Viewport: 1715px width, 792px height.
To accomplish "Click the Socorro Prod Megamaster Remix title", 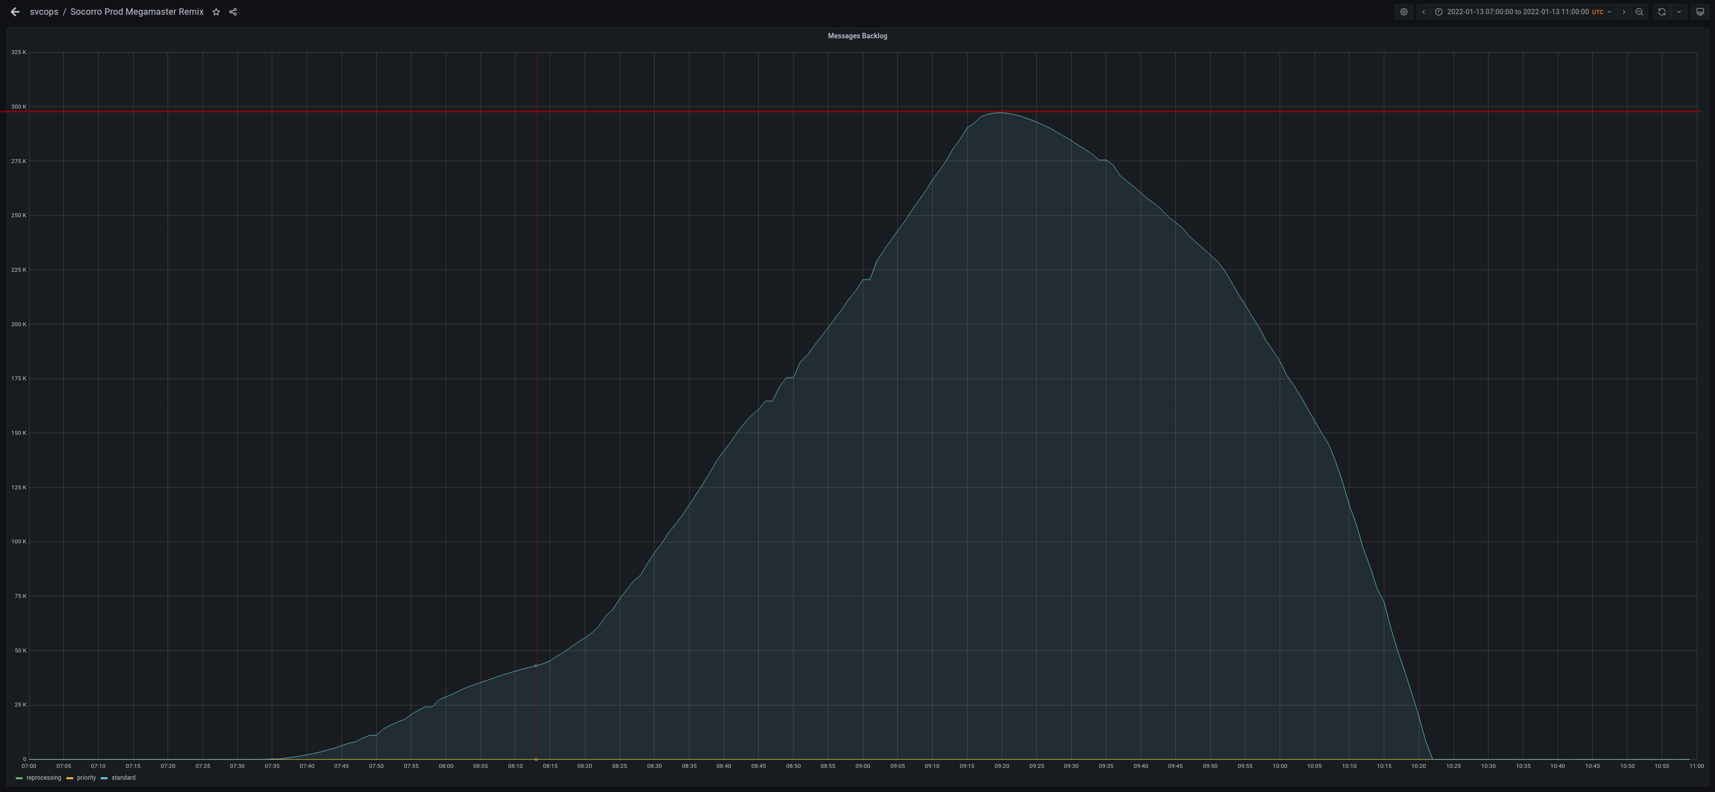I will (137, 12).
